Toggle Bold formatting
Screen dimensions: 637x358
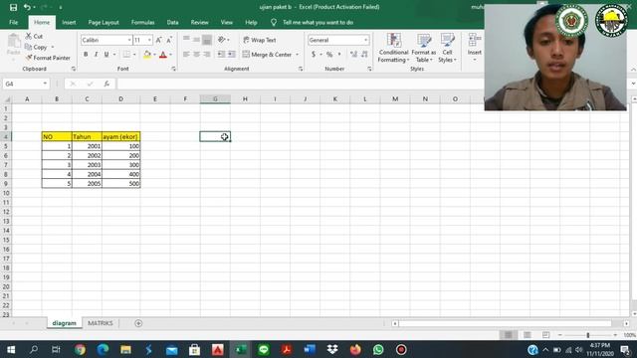coord(86,55)
